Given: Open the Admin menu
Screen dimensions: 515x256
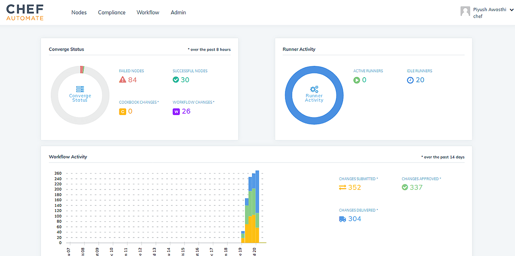Looking at the screenshot, I should click(x=178, y=12).
